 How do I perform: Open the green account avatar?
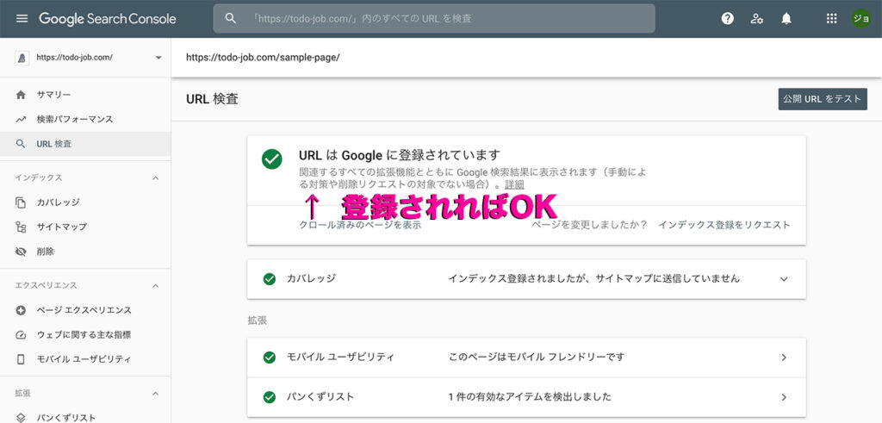point(860,19)
